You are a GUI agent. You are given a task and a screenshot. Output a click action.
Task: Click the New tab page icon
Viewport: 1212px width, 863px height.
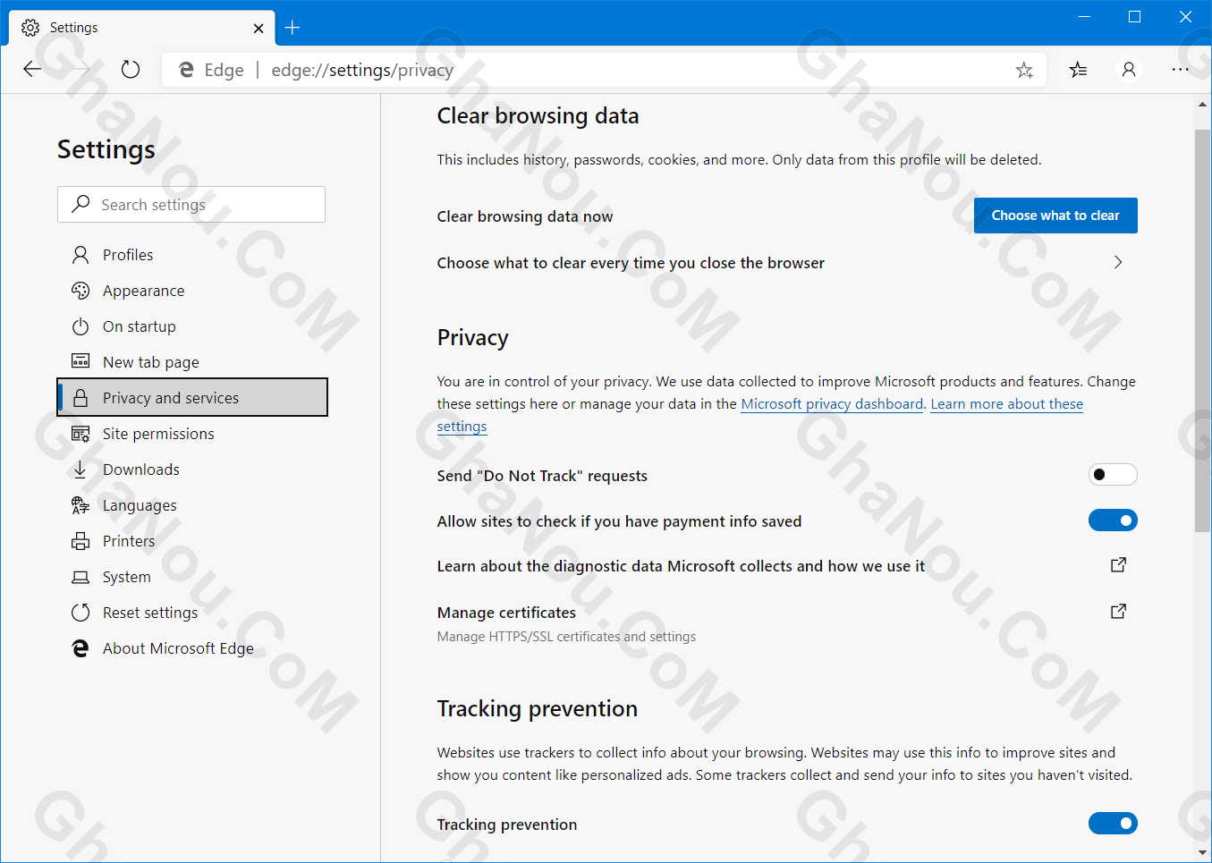pos(81,361)
